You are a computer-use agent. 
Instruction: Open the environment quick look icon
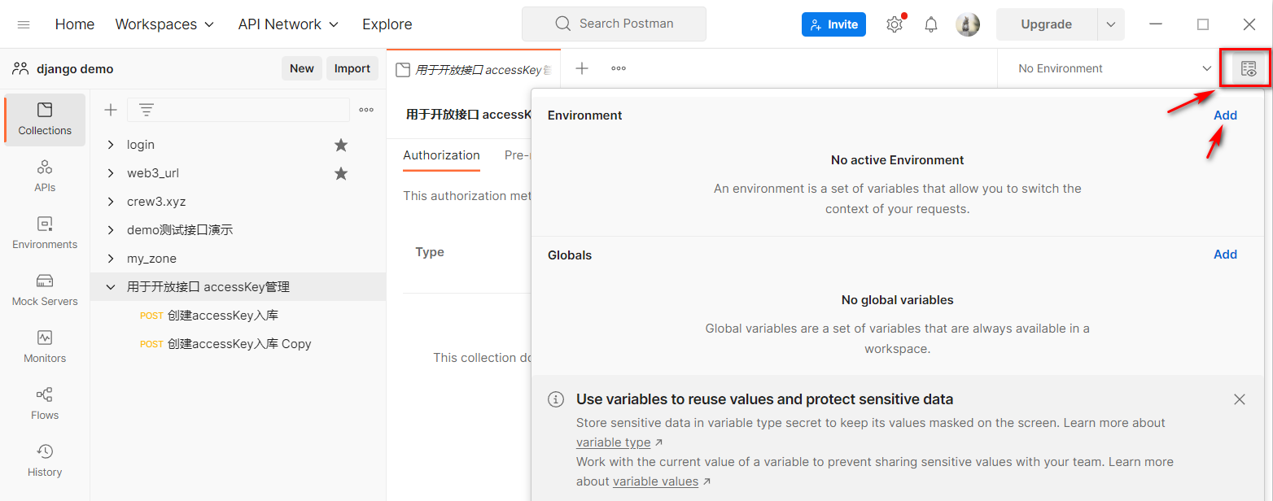coord(1249,68)
